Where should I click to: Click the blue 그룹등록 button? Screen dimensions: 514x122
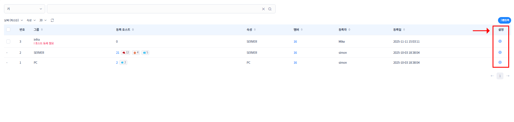click(x=504, y=20)
